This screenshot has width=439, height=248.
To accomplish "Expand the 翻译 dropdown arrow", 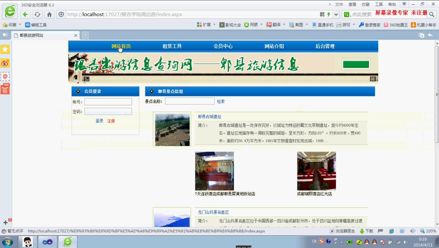I will pos(284,25).
